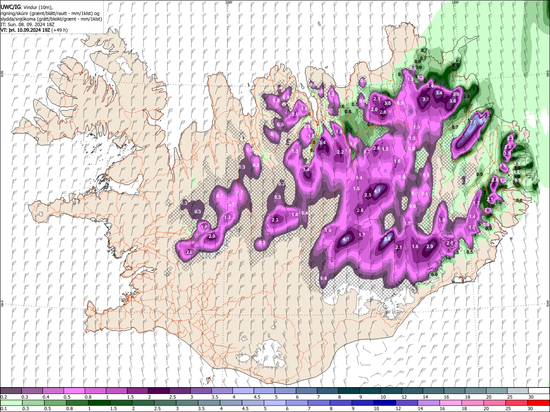Viewport: 550px width, 412px height.
Task: Click the 'rigning/skúrir' legend description line
Action: [50, 13]
